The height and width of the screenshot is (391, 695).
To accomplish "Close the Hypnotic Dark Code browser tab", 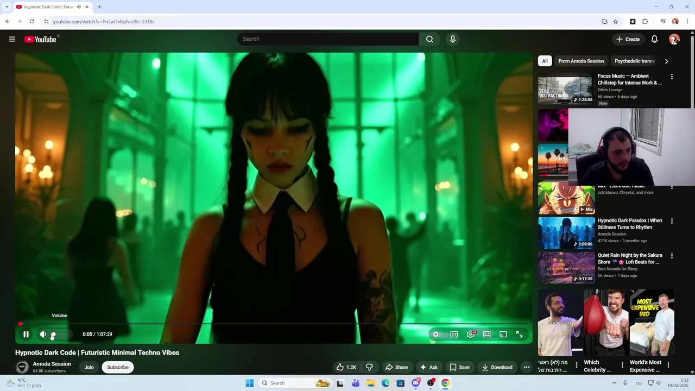I will tap(86, 7).
